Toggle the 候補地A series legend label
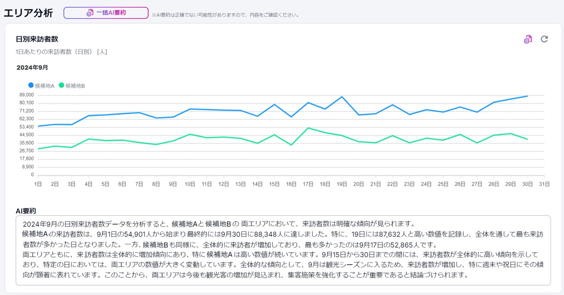This screenshot has height=295, width=564. click(45, 86)
